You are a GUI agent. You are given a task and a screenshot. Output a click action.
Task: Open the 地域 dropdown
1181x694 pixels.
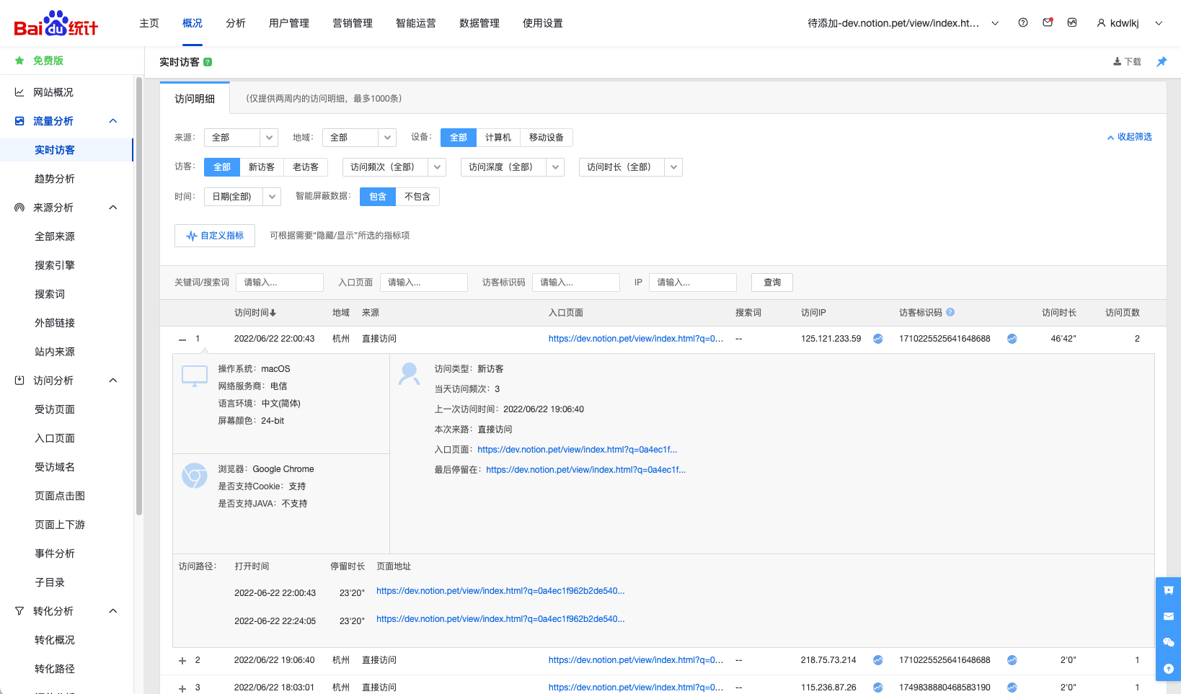(x=360, y=138)
